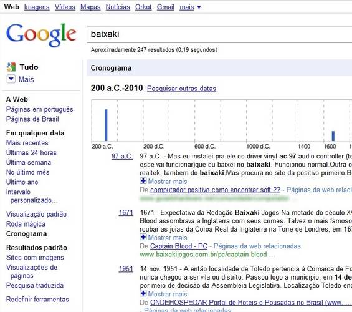
Task: Open the mais dropdown in top bar
Action: [190, 7]
